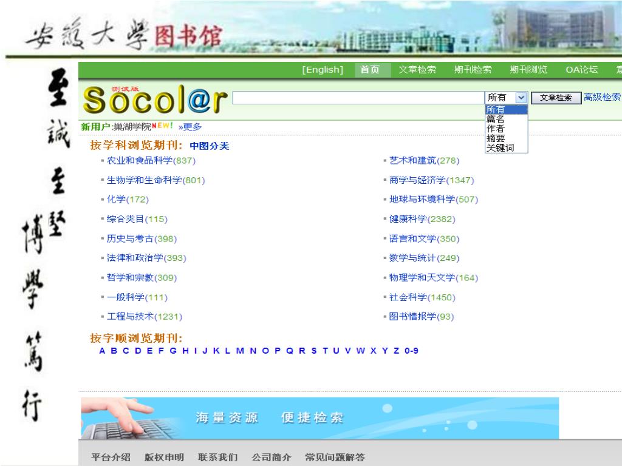622x466 pixels.
Task: Browse 物理学和天文学(164) journals
Action: pyautogui.click(x=434, y=278)
